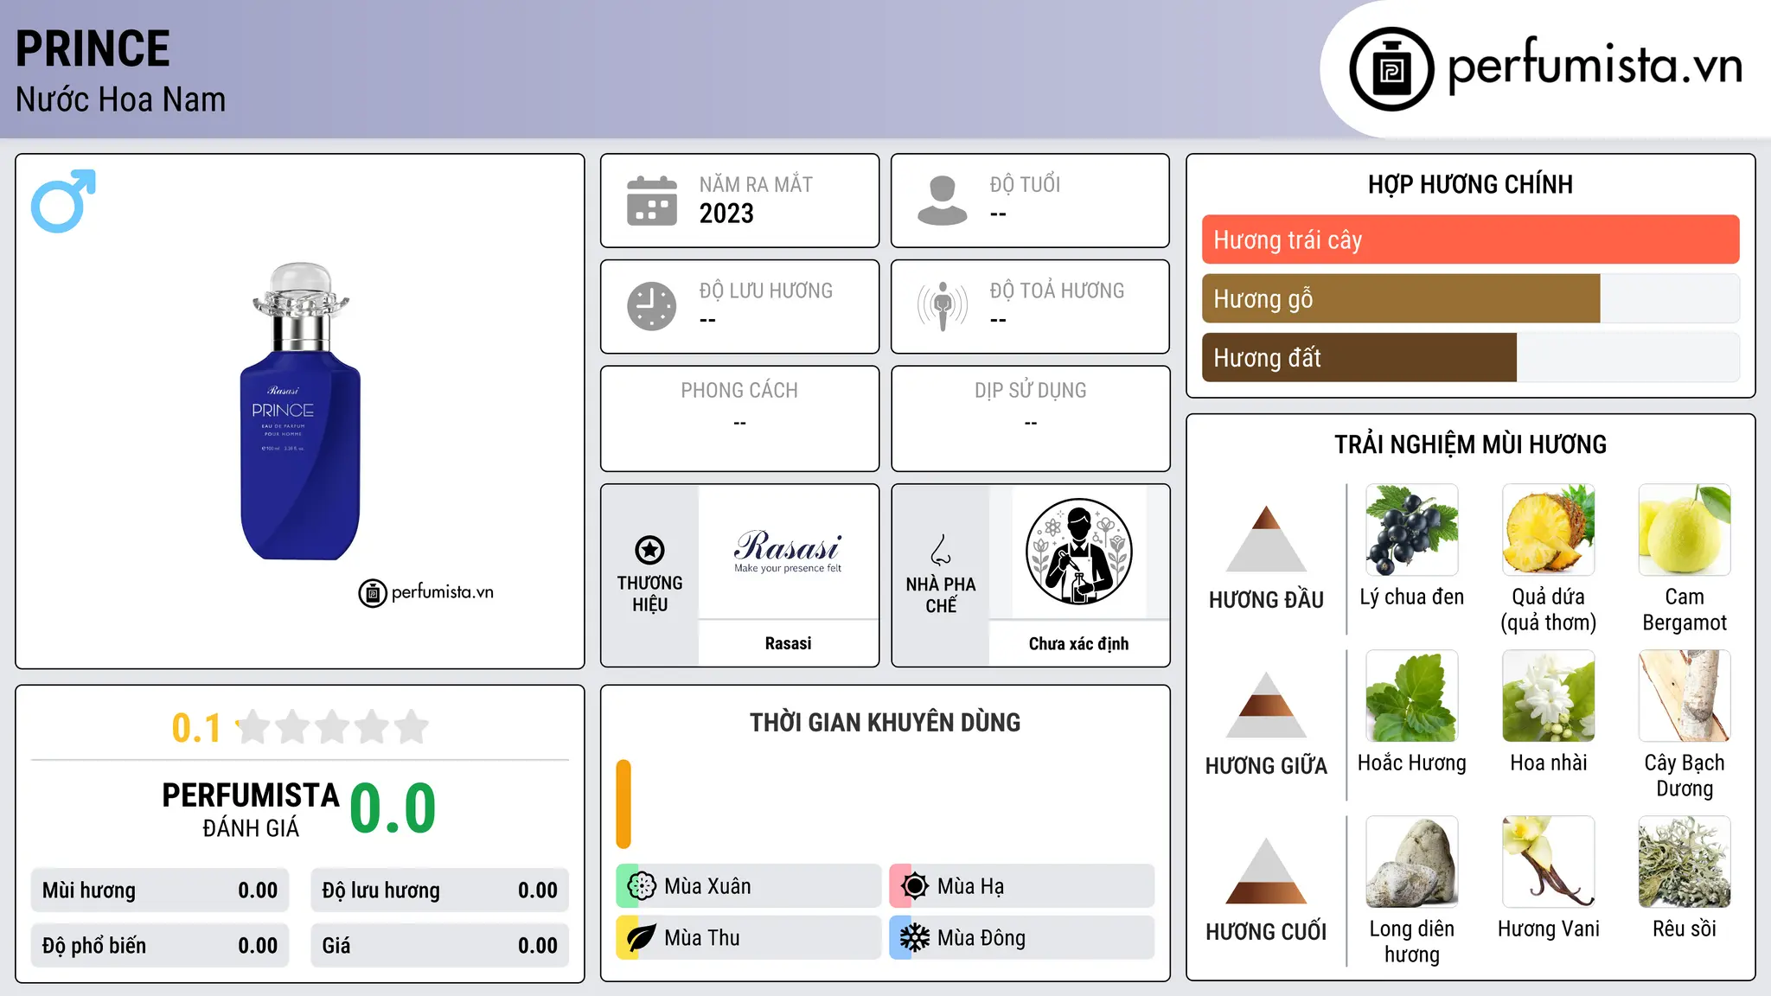Click the Mùi hương score row

tap(160, 891)
